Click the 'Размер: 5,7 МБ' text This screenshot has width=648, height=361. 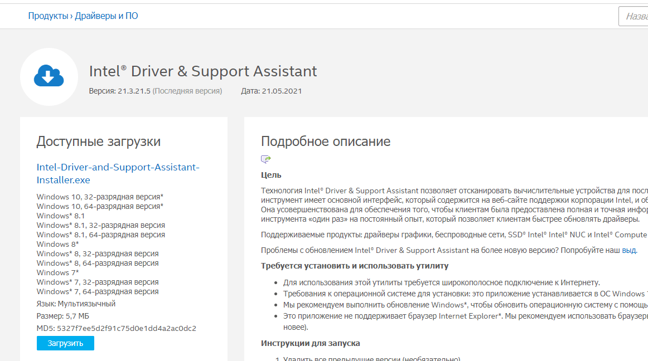[63, 316]
